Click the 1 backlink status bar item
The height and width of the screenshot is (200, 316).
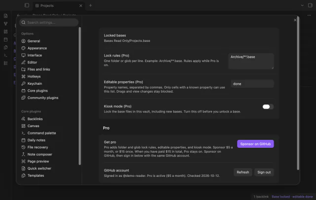coord(261,197)
